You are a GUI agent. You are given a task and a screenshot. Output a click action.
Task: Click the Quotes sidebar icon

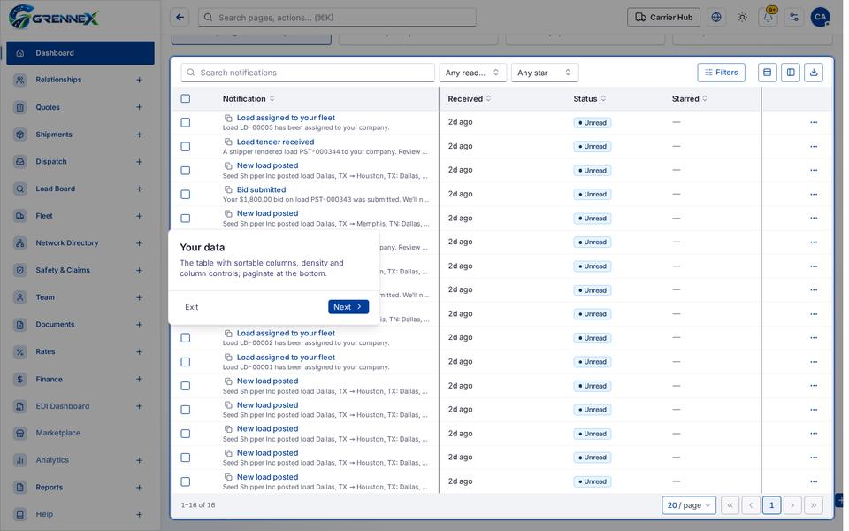pos(20,107)
